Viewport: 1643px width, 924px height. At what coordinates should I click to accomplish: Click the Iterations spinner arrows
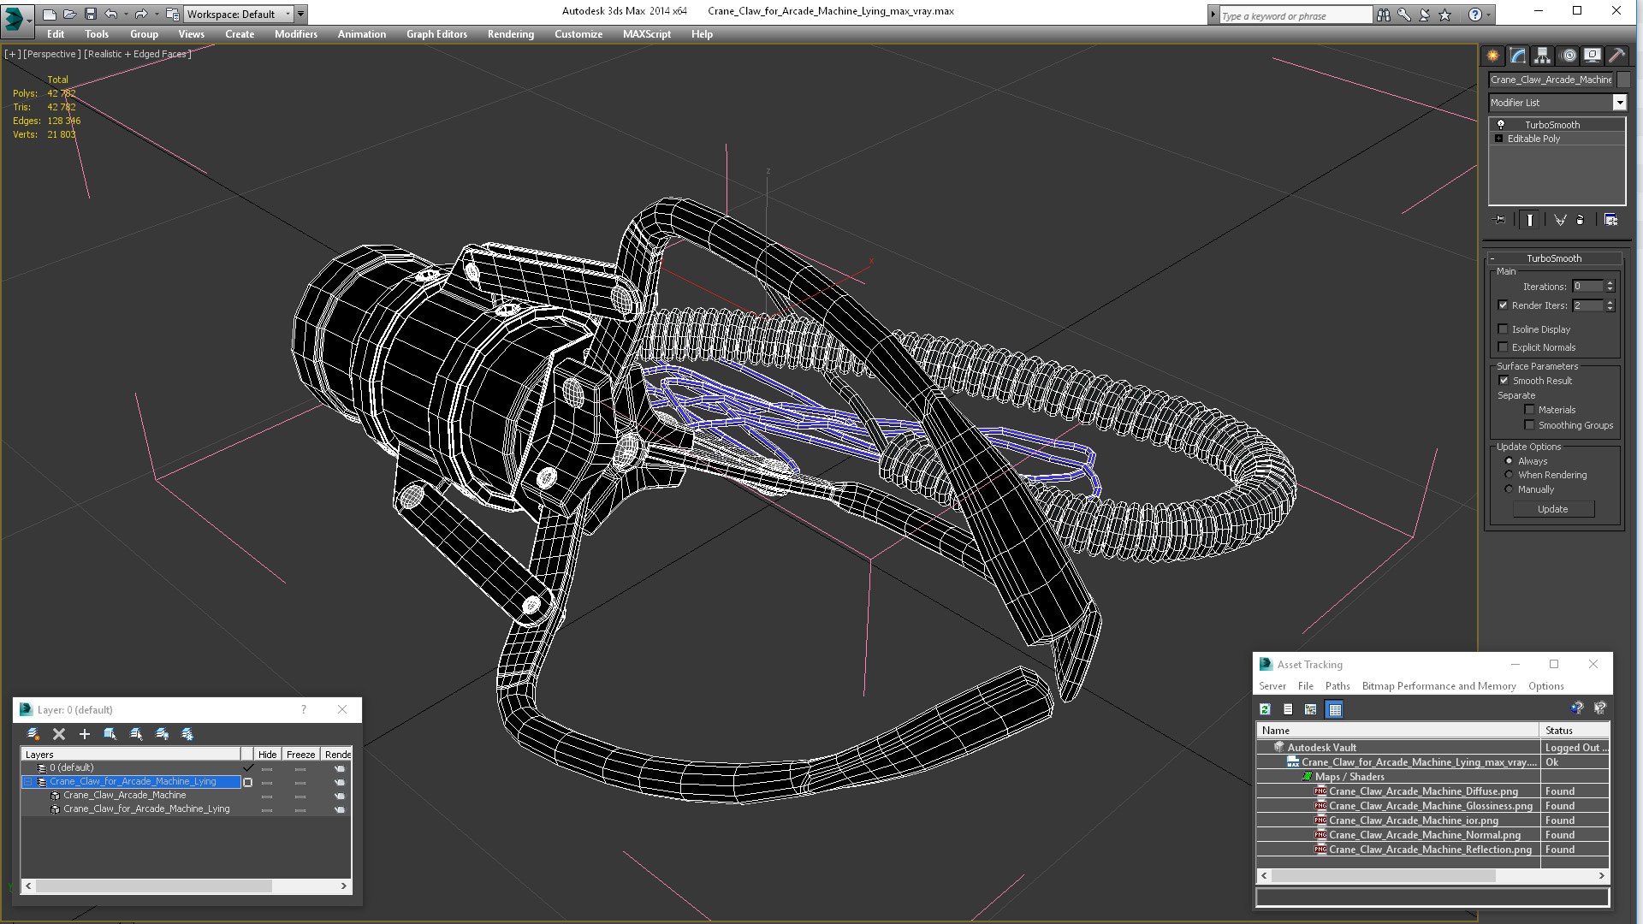[1610, 287]
